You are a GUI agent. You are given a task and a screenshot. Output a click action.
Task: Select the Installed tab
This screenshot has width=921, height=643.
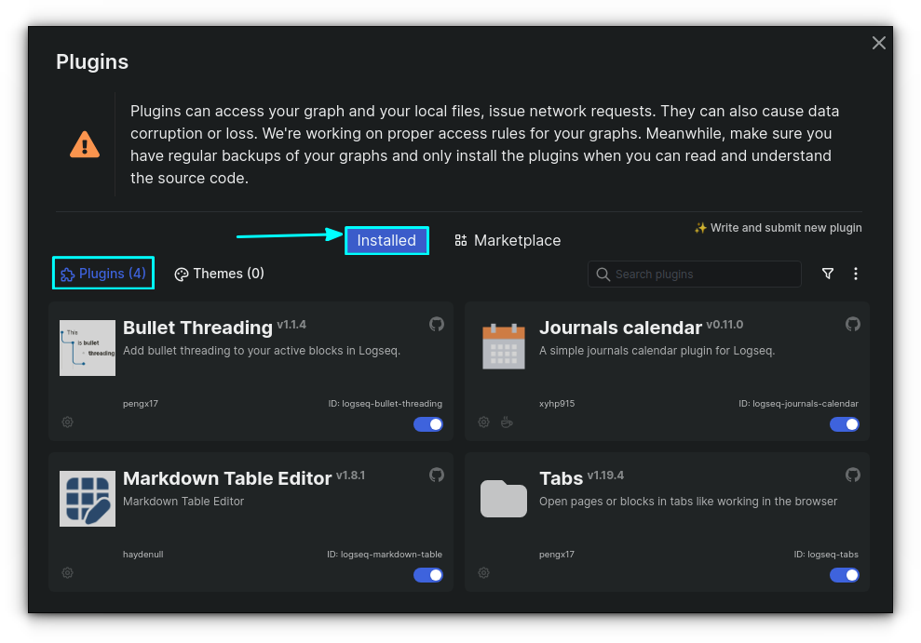386,240
